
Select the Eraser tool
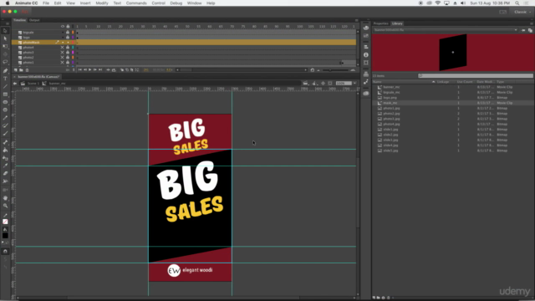pyautogui.click(x=5, y=173)
